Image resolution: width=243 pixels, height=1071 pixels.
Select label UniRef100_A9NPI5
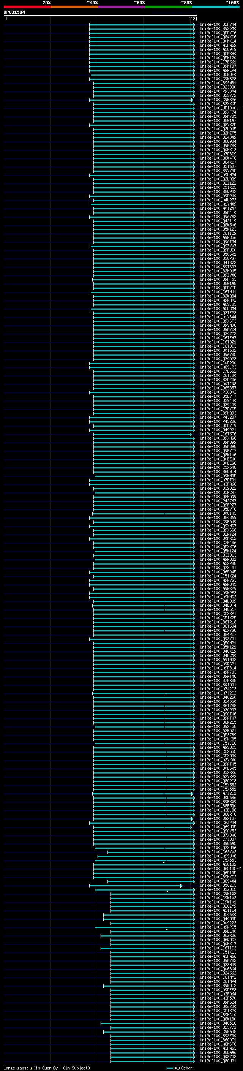(218, 927)
